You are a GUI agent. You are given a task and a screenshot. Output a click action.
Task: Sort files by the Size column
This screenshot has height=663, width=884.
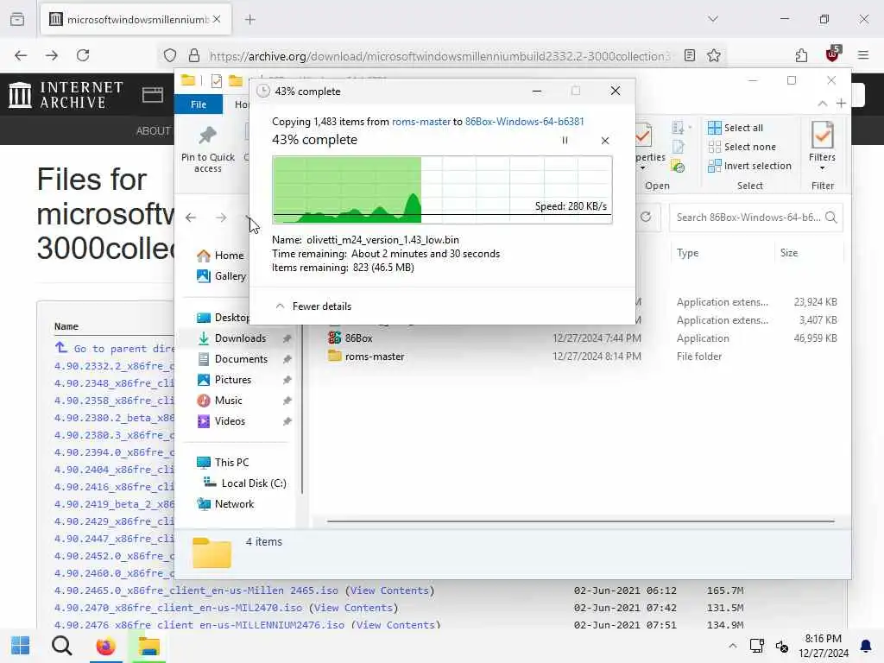pyautogui.click(x=789, y=253)
